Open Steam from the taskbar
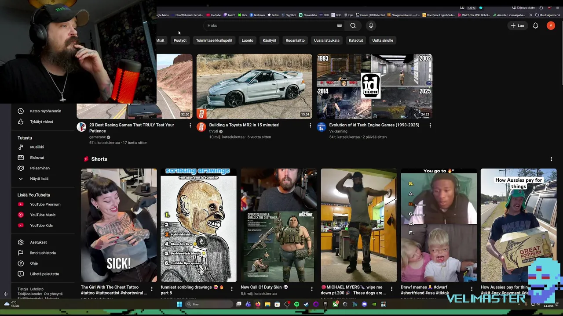Screen dimensions: 563x316 (x=306, y=304)
